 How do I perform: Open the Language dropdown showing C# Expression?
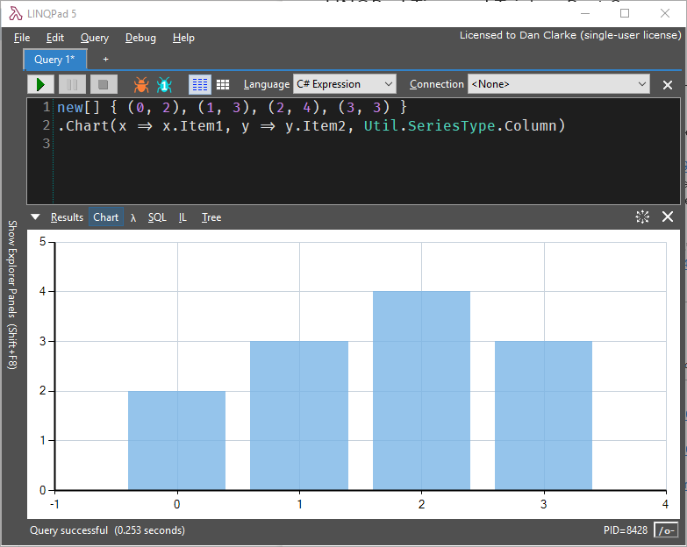click(345, 84)
